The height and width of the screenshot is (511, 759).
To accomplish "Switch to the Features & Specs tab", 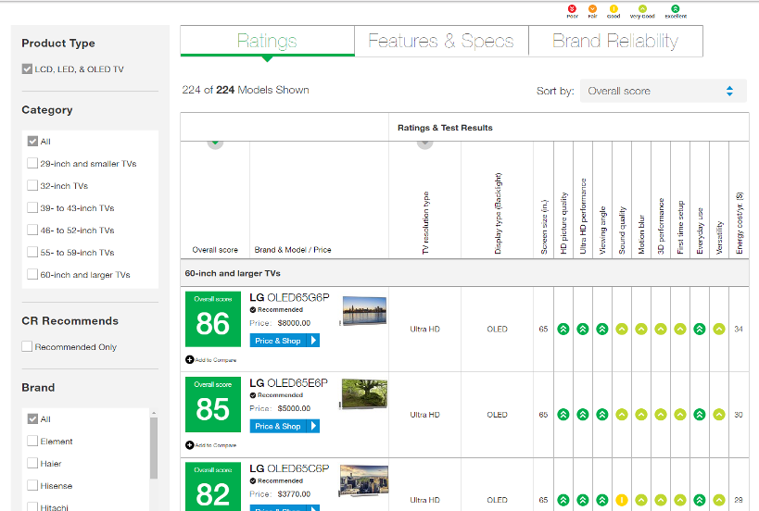I will (x=441, y=41).
